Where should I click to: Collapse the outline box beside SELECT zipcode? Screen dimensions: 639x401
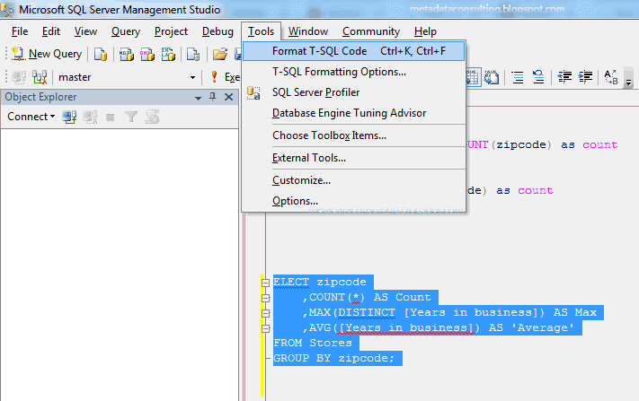click(265, 283)
